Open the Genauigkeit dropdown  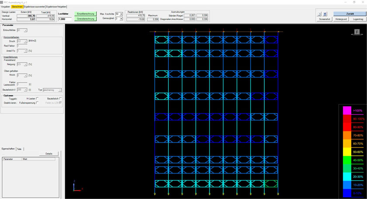(121, 18)
